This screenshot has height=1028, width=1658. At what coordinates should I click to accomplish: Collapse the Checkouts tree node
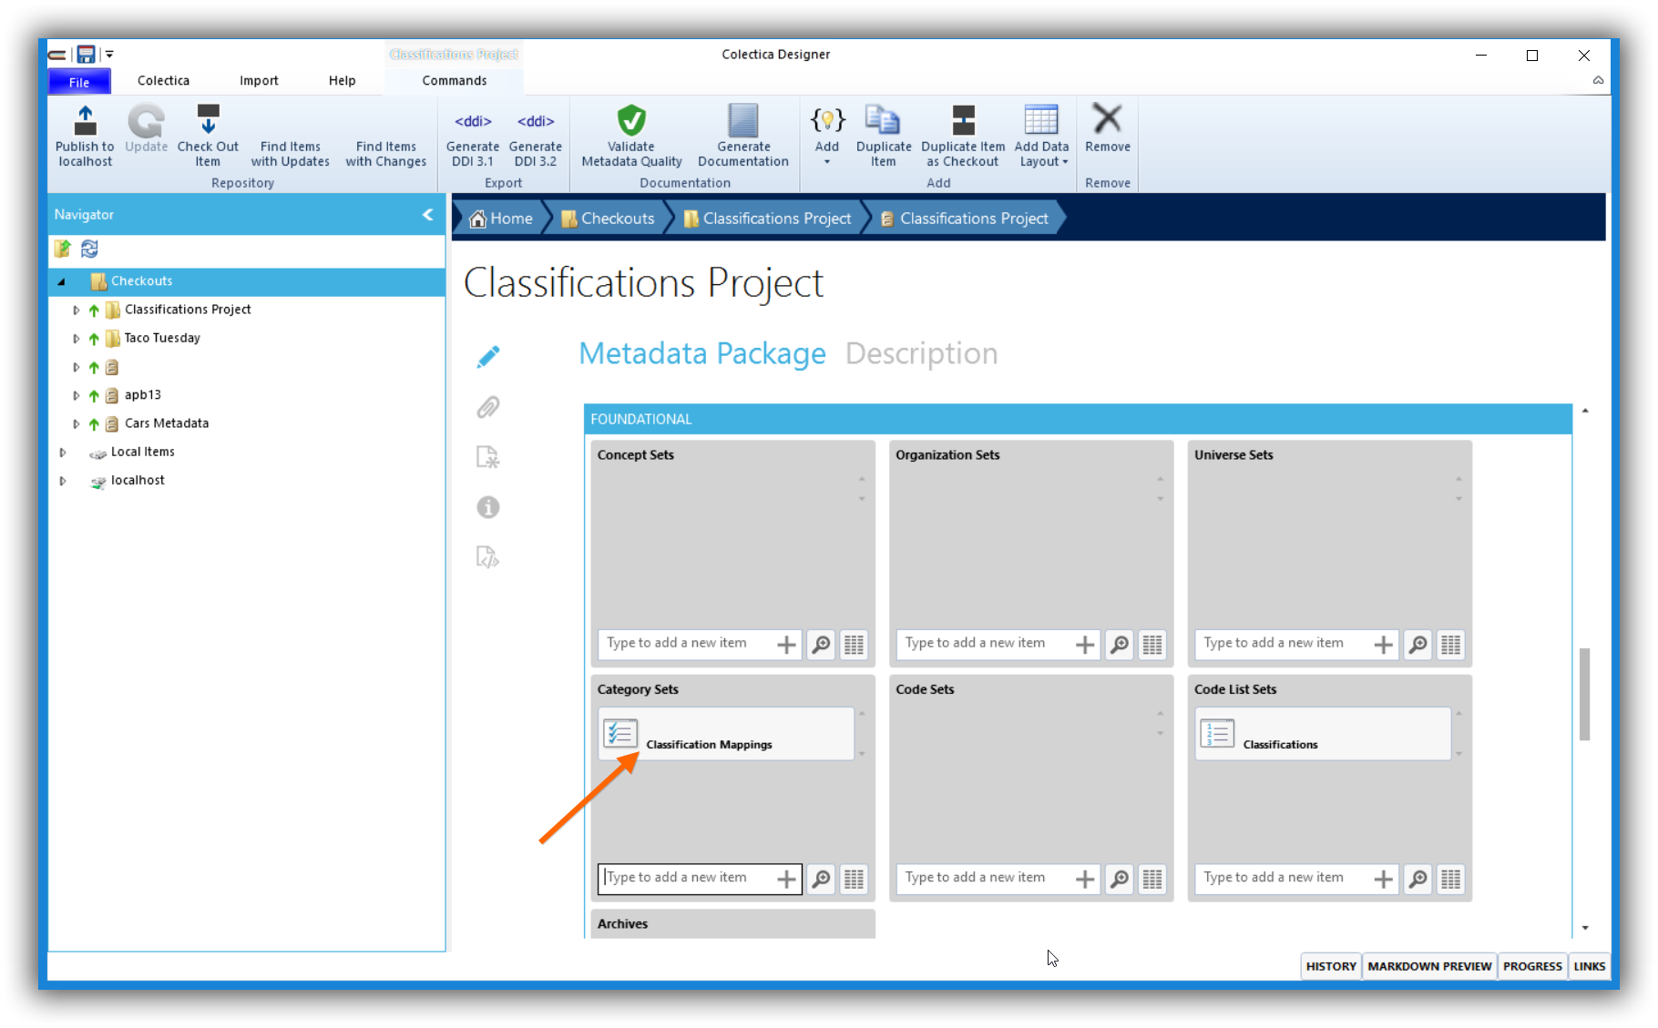coord(62,282)
